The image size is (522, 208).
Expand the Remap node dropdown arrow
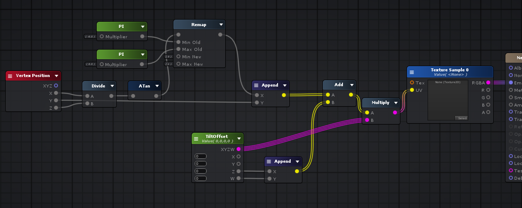tap(221, 25)
